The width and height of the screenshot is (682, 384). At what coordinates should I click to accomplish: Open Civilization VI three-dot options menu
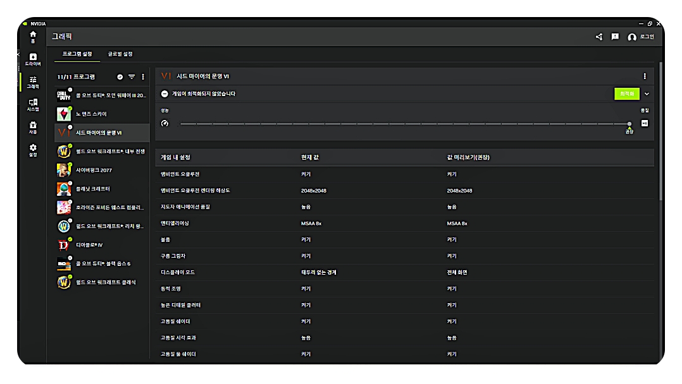645,76
